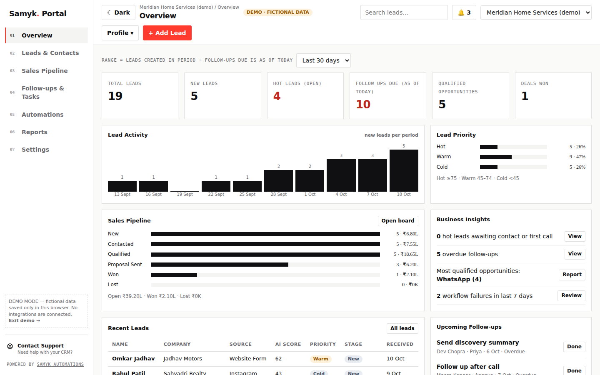Review workflow failures

coord(571,295)
